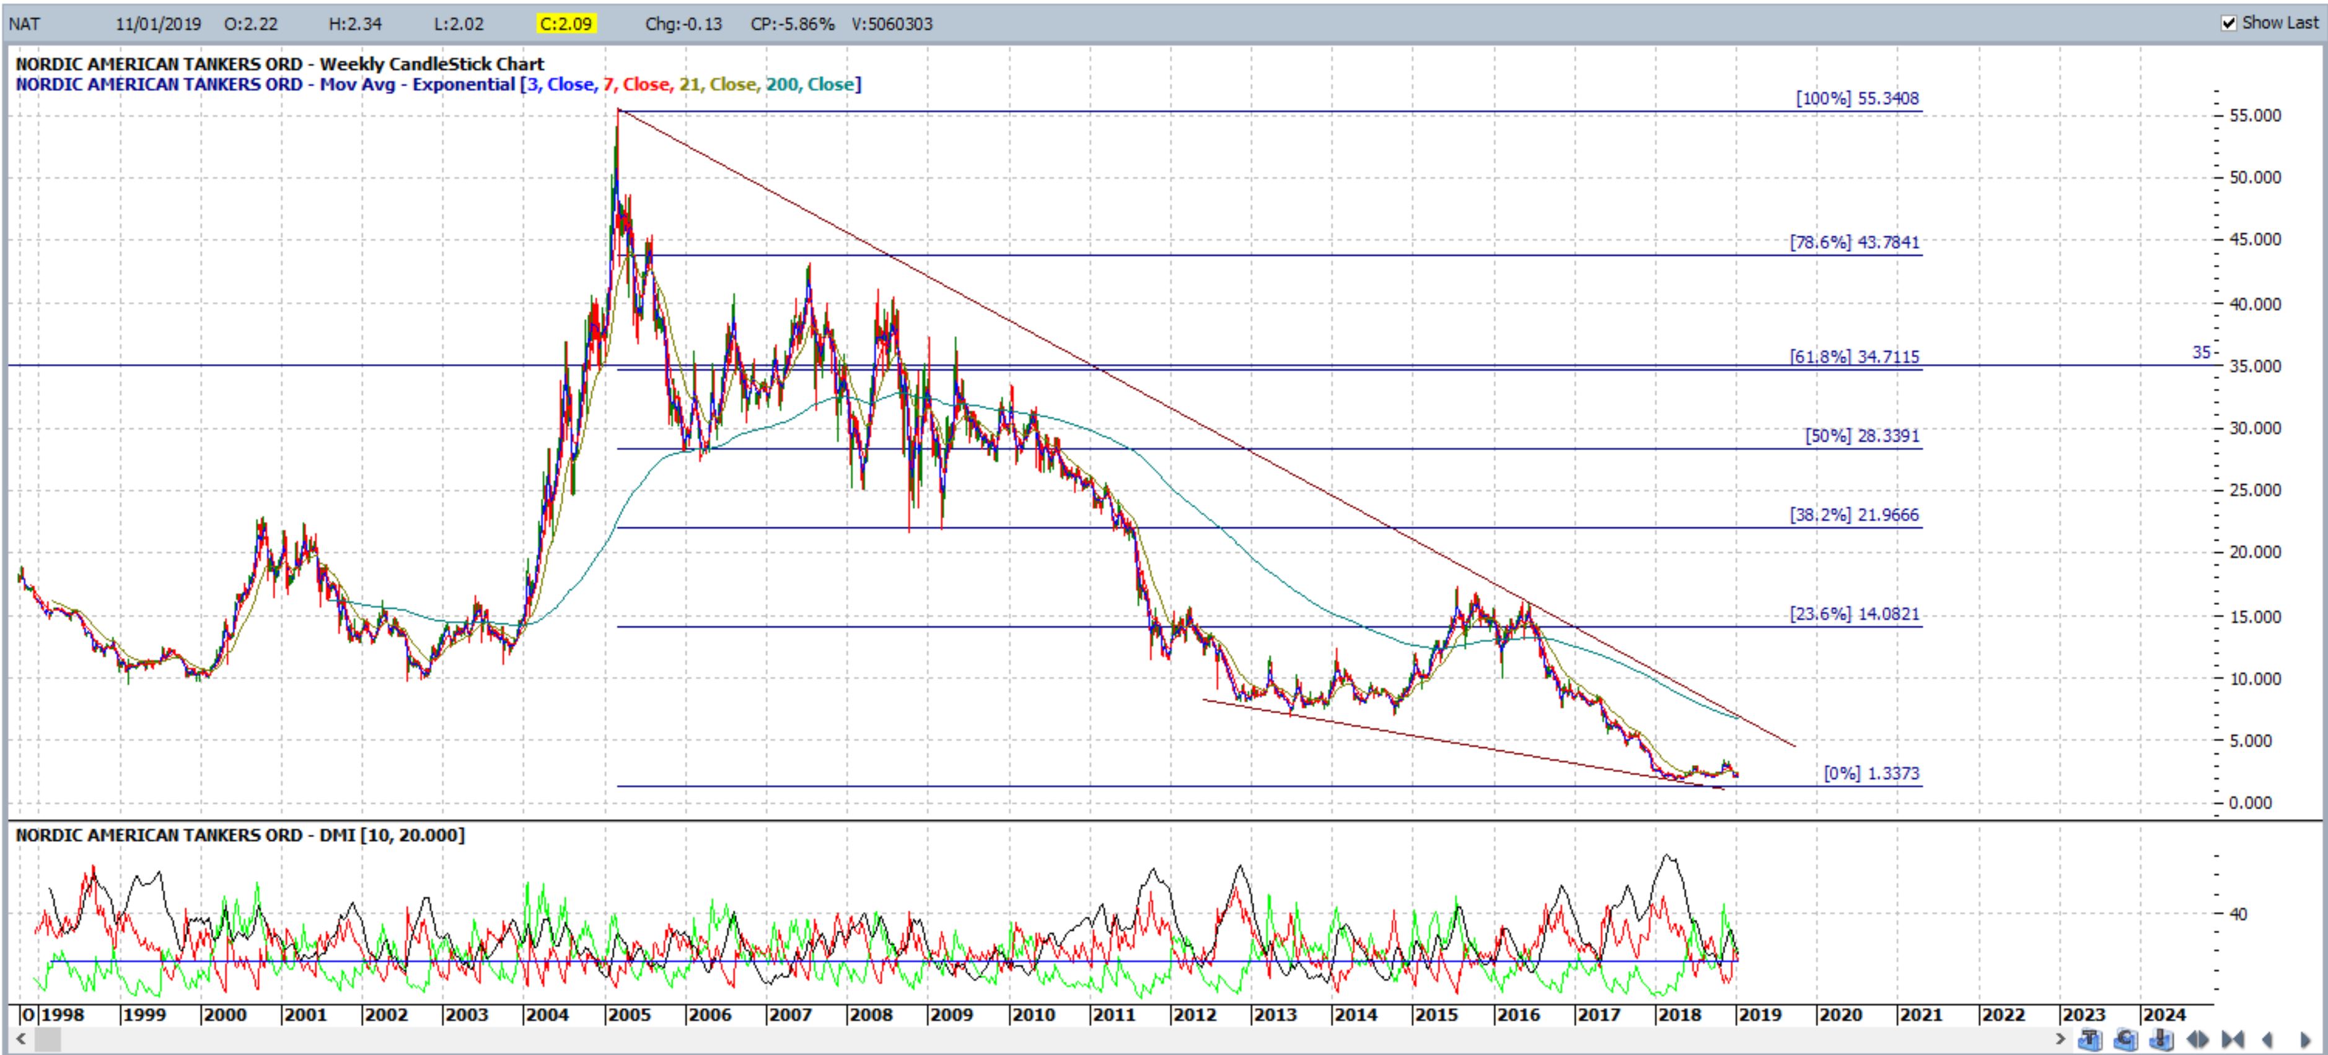Click the 35 horizontal line price label
Screen dimensions: 2328x1055
pos(2202,353)
